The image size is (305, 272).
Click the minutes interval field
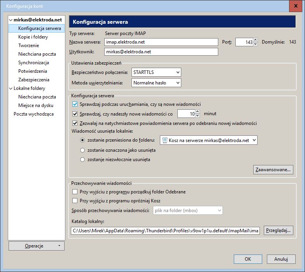[186, 114]
